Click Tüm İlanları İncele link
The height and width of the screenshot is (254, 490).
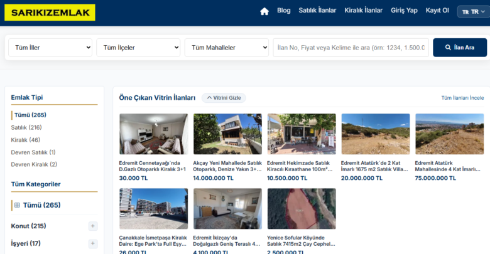pyautogui.click(x=462, y=98)
